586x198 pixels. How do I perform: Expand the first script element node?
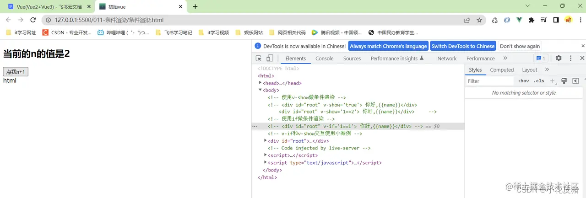266,155
